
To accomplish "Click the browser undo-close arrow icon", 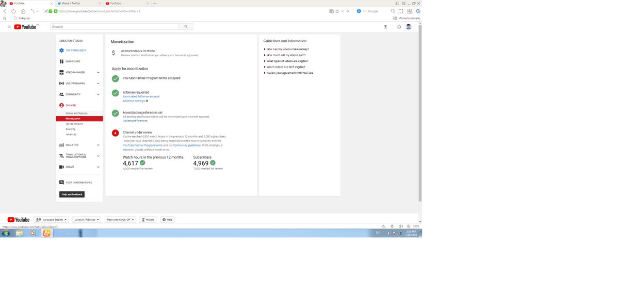I will click(33, 11).
